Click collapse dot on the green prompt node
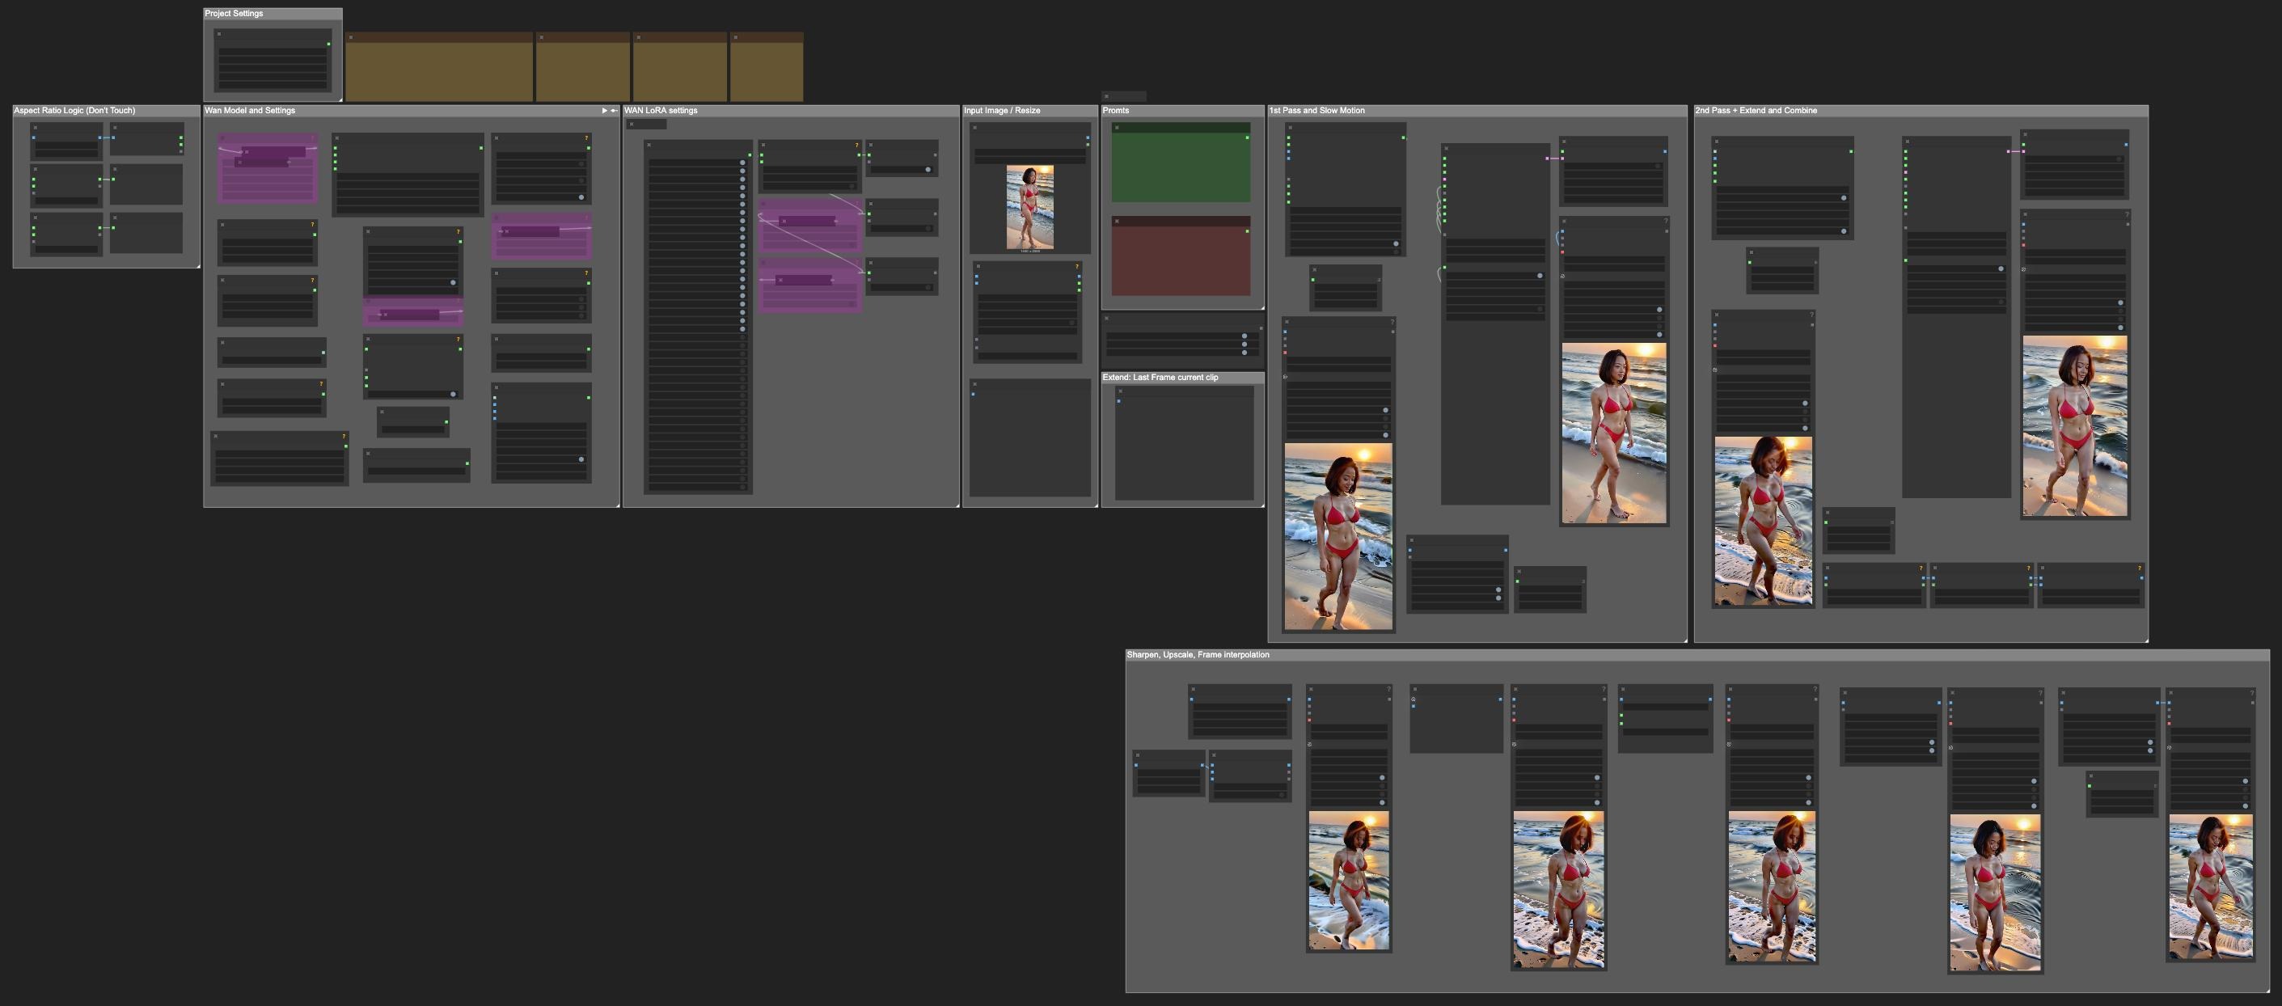The height and width of the screenshot is (1006, 2282). [1117, 128]
